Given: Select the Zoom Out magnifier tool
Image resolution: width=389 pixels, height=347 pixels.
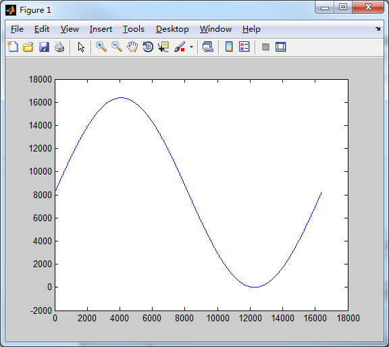Looking at the screenshot, I should (117, 47).
